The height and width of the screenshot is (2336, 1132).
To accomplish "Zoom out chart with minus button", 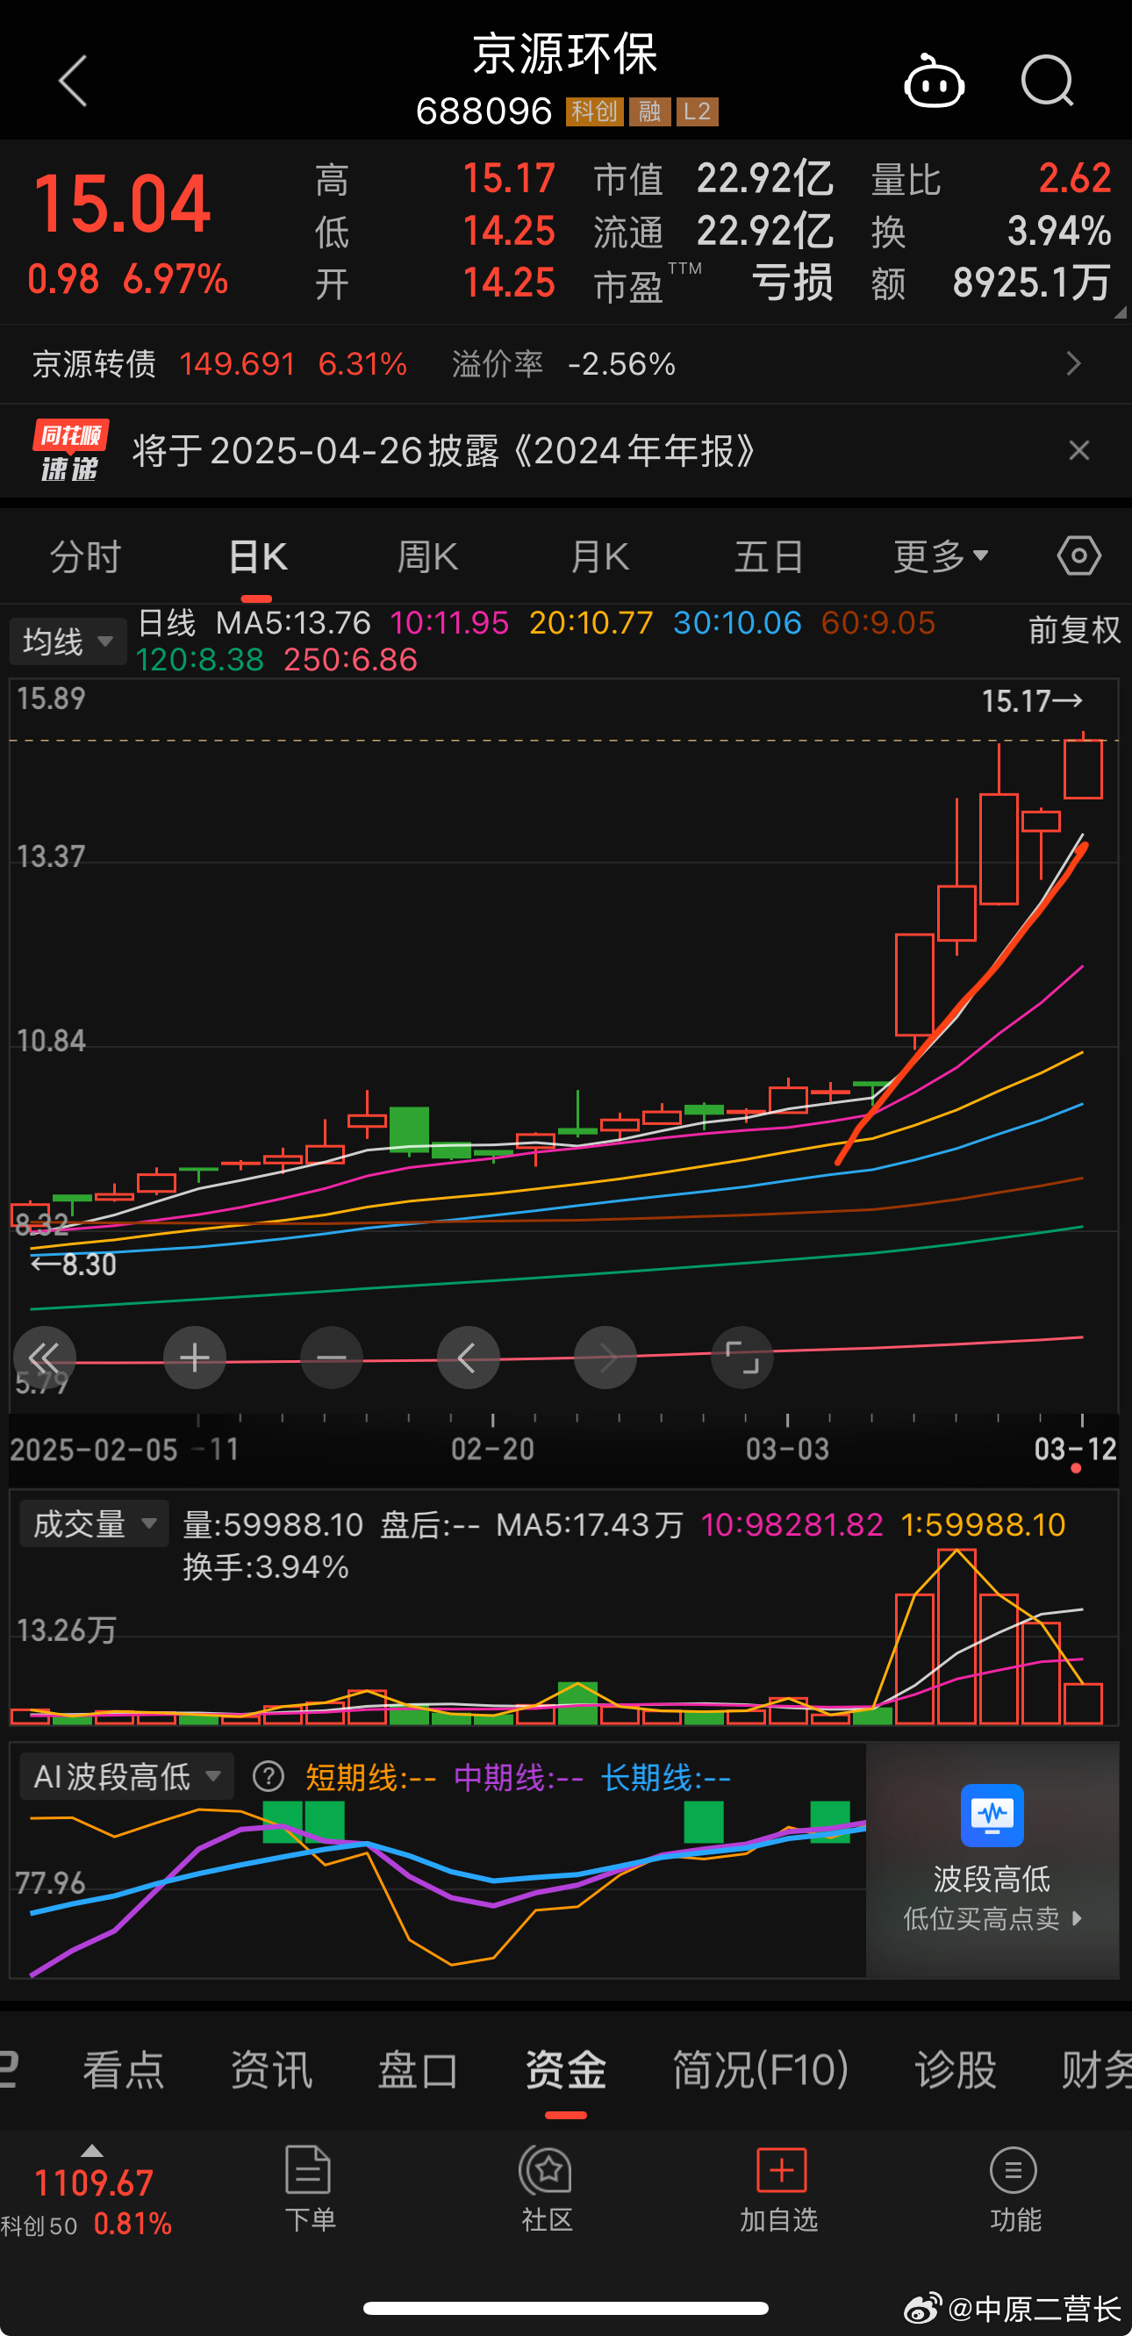I will pos(331,1358).
